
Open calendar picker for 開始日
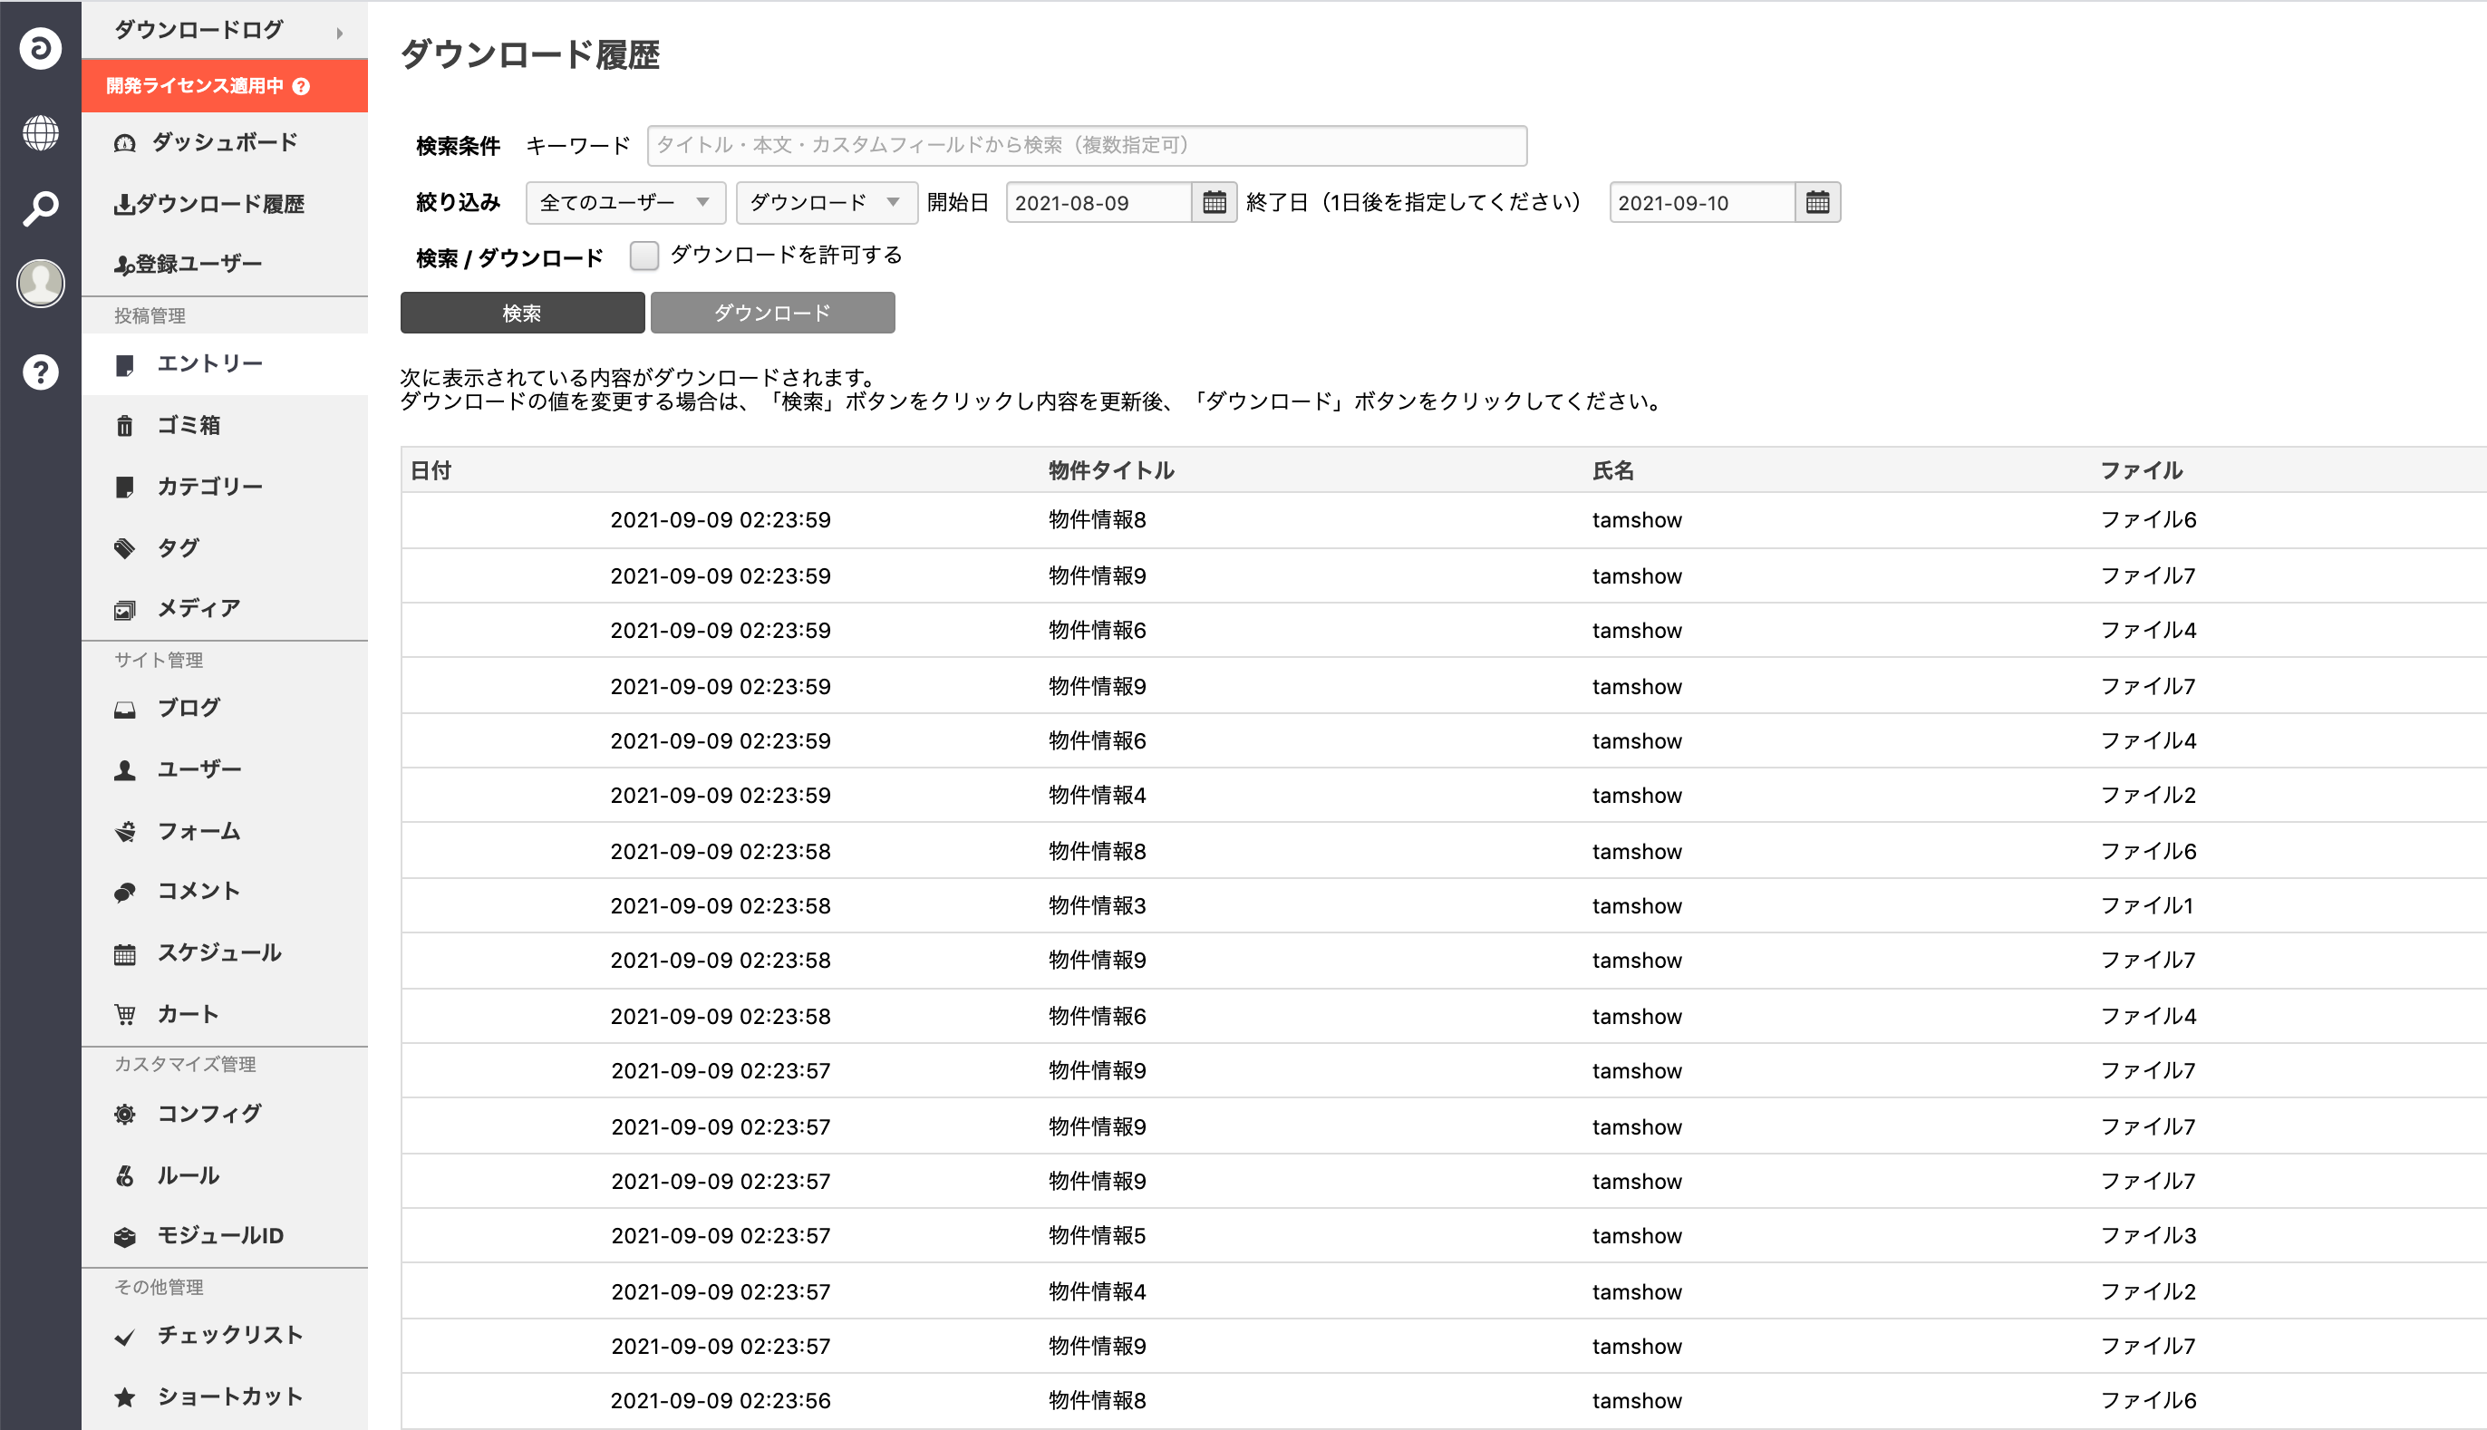pos(1214,202)
